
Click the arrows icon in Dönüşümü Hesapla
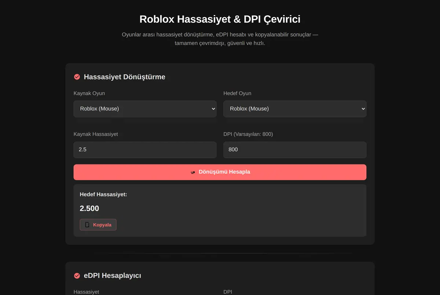click(x=193, y=172)
